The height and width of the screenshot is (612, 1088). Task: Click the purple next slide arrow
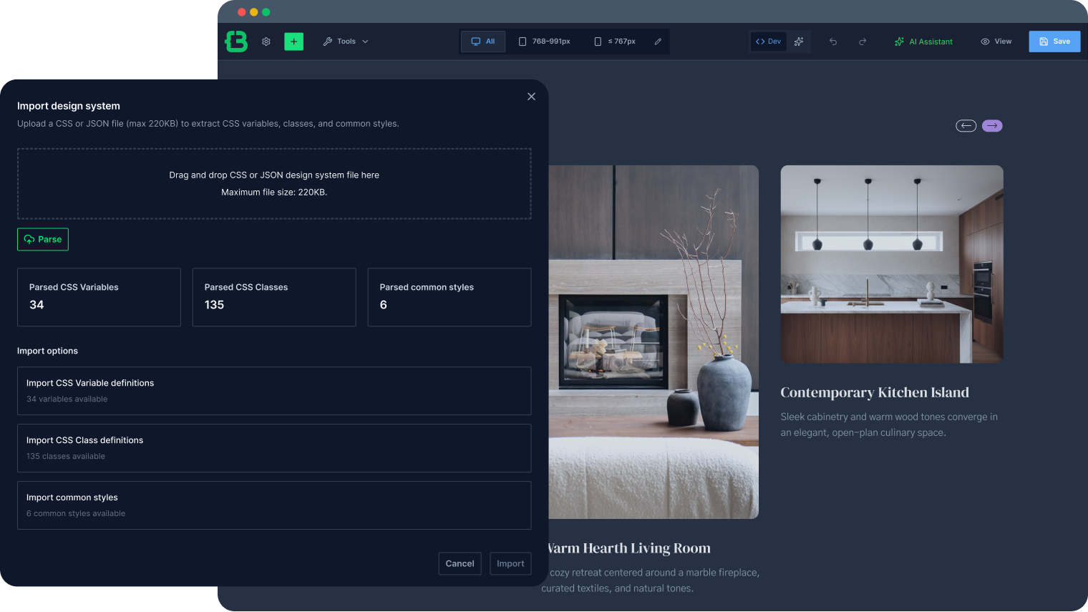tap(992, 126)
